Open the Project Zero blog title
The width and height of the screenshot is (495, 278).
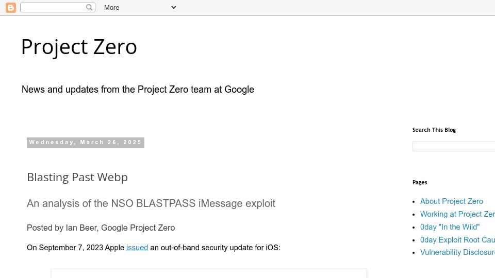(x=79, y=47)
